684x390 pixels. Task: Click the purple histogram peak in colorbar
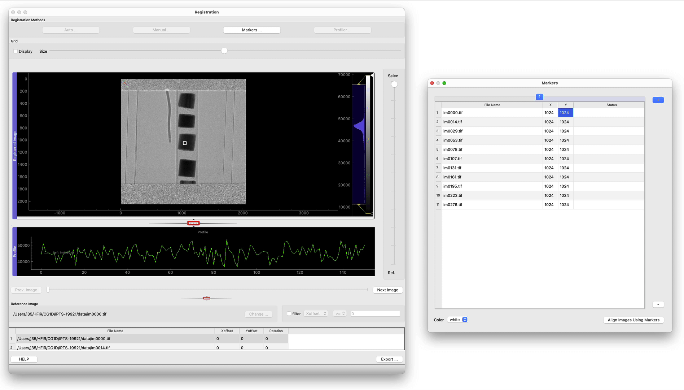[x=359, y=126]
